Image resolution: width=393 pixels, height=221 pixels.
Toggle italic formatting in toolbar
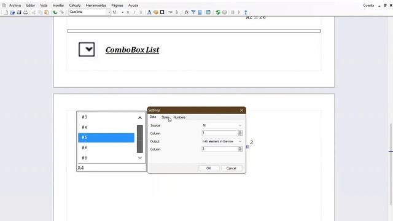pyautogui.click(x=134, y=12)
